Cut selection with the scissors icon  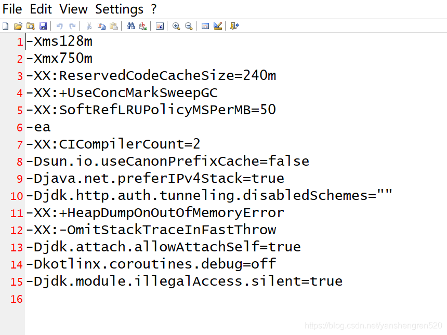[x=89, y=26]
